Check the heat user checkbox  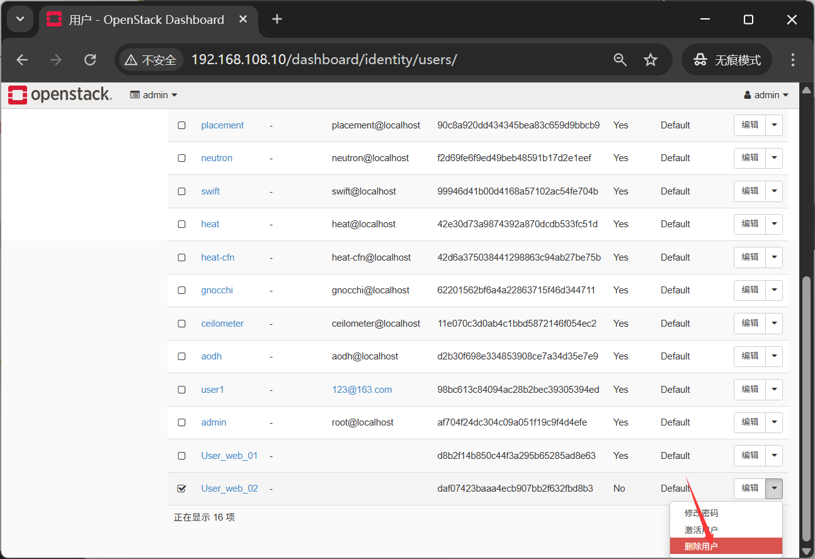pos(182,224)
